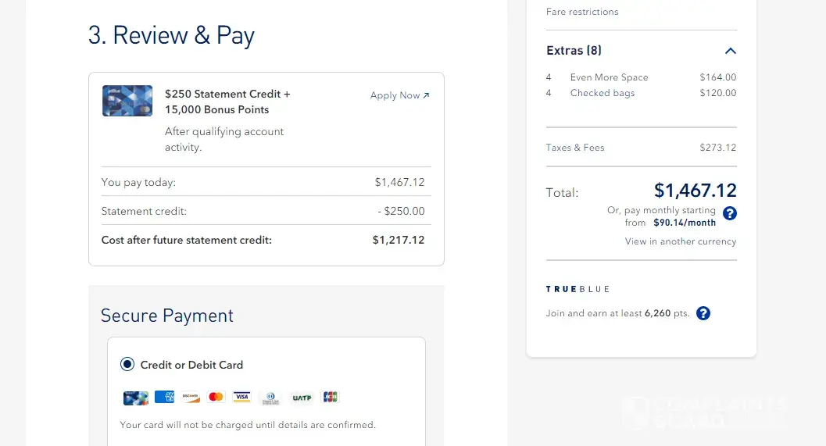Click the Discover card logo
826x446 pixels.
point(190,398)
